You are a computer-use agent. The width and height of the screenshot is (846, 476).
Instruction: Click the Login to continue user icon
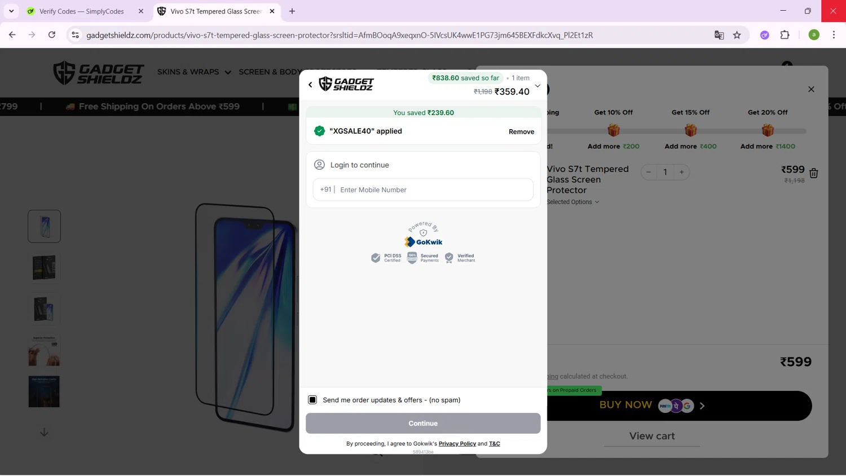coord(319,165)
